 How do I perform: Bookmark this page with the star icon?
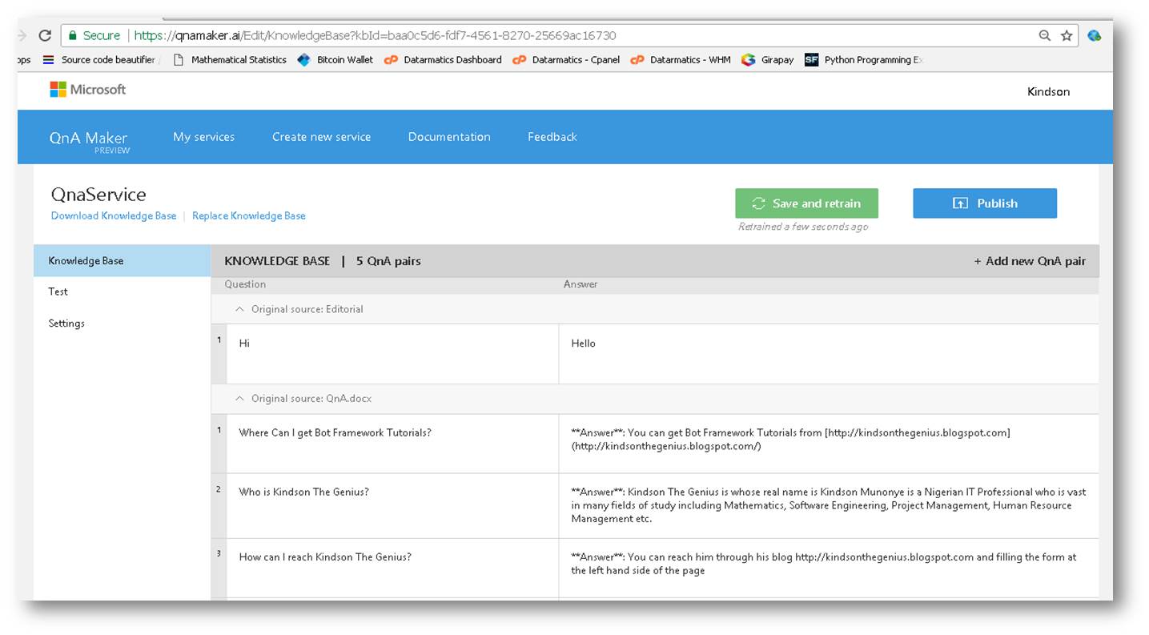coord(1067,35)
